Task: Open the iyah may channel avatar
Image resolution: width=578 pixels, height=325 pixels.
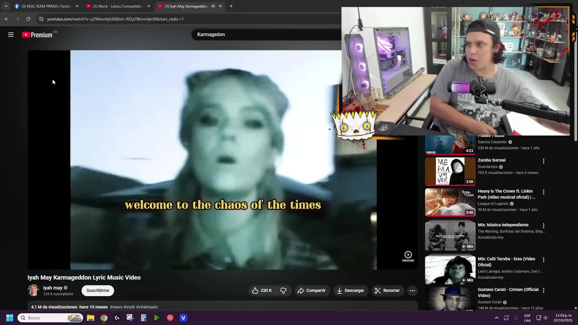Action: (x=33, y=290)
